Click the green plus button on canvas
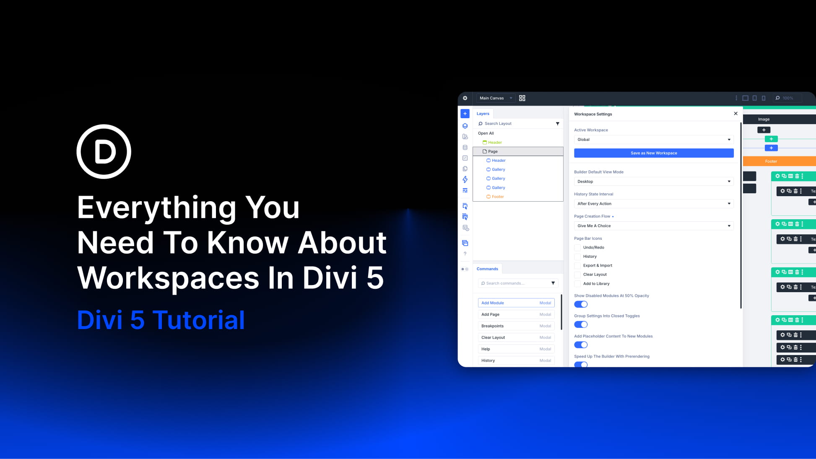 pyautogui.click(x=771, y=139)
